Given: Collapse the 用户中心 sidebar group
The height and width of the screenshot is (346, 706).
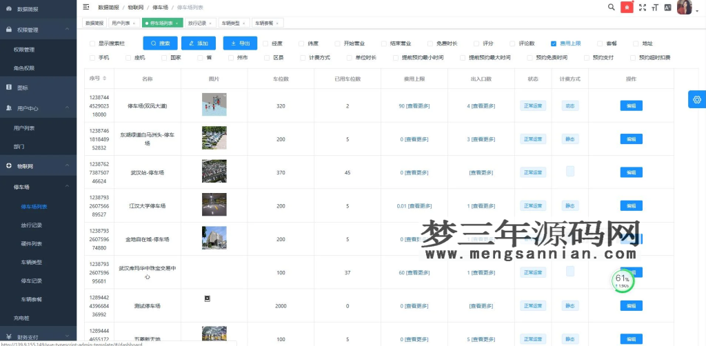Looking at the screenshot, I should pyautogui.click(x=39, y=108).
